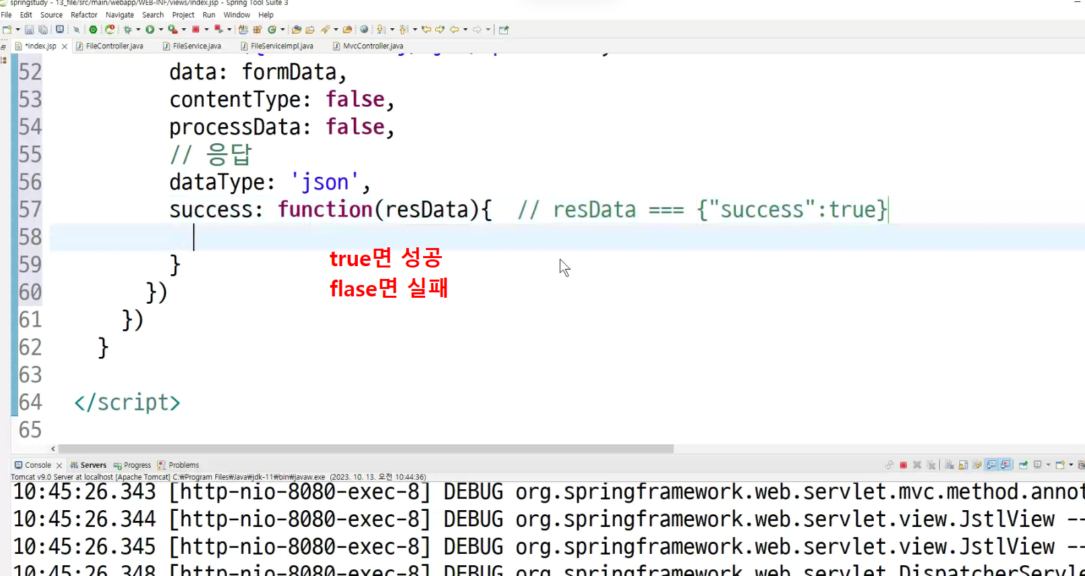This screenshot has width=1085, height=576.
Task: Expand the Run Last Tool dropdown arrow
Action: [184, 30]
